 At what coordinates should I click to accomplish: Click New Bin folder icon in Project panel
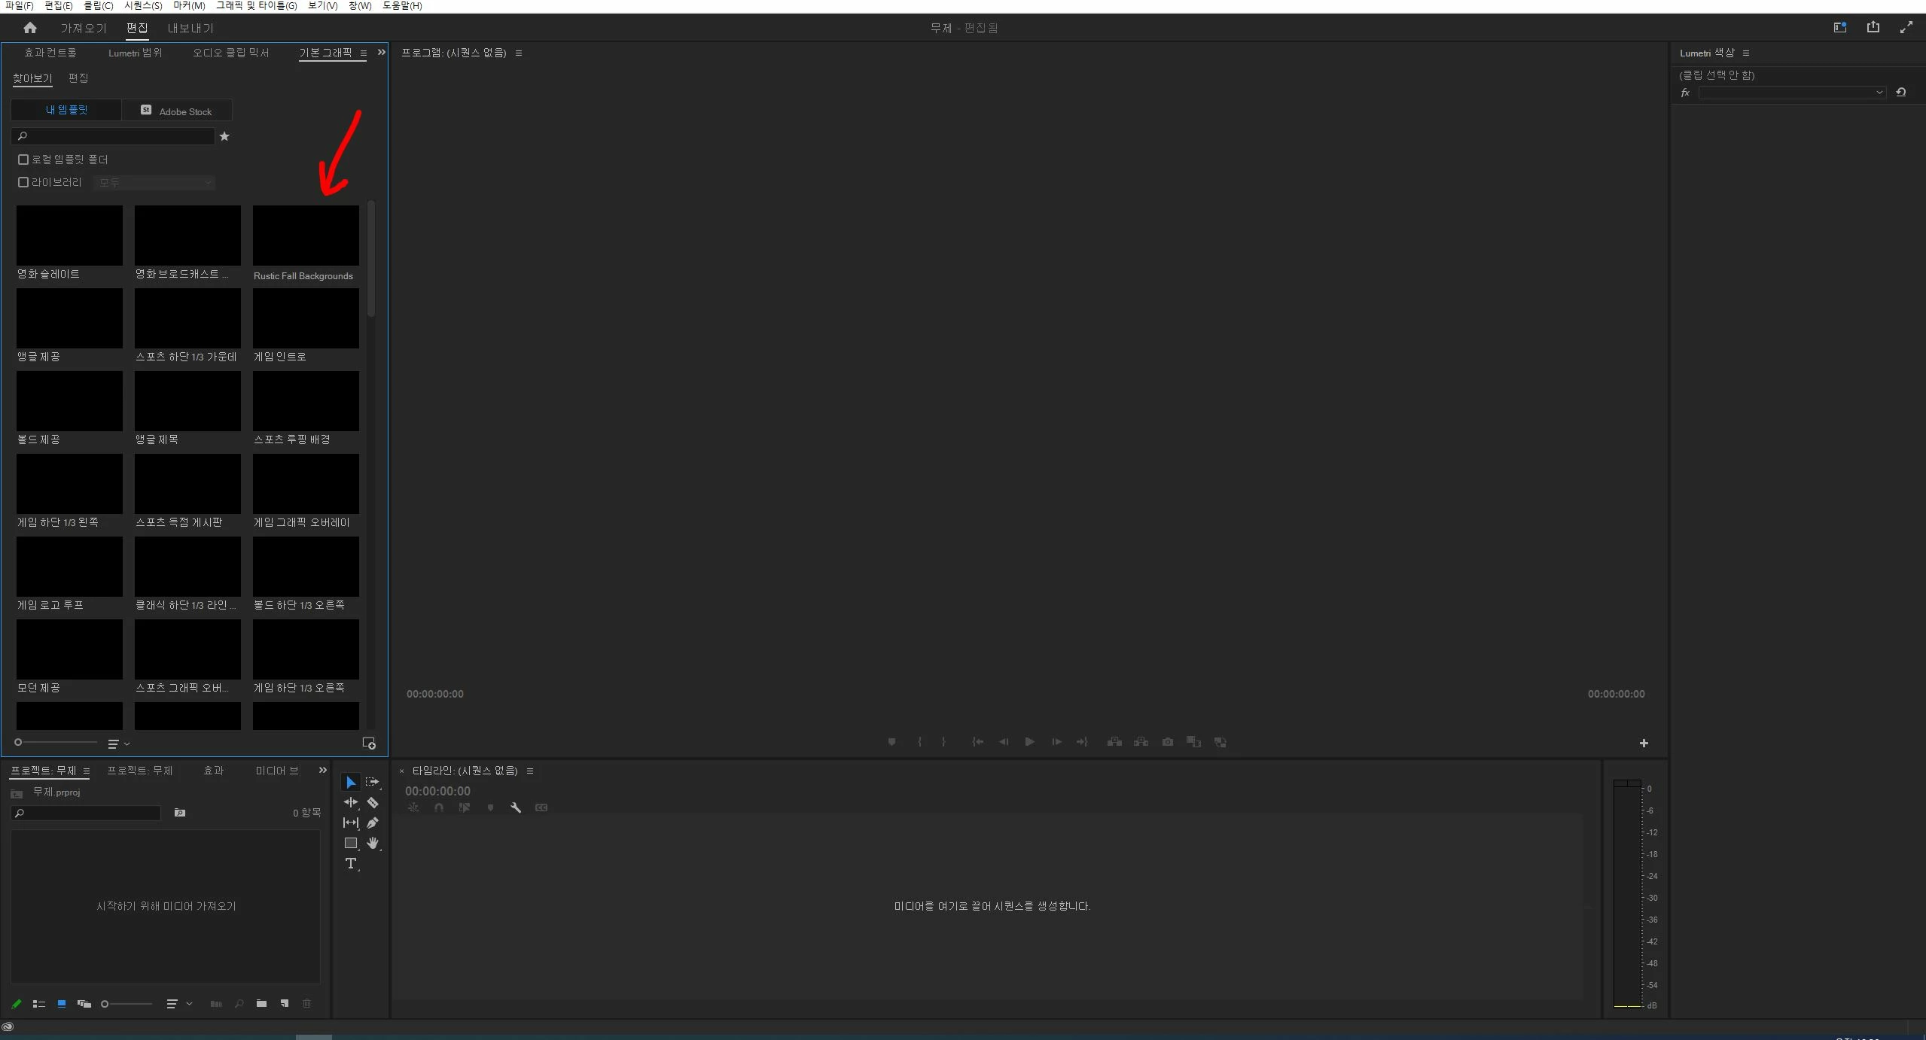261,1004
